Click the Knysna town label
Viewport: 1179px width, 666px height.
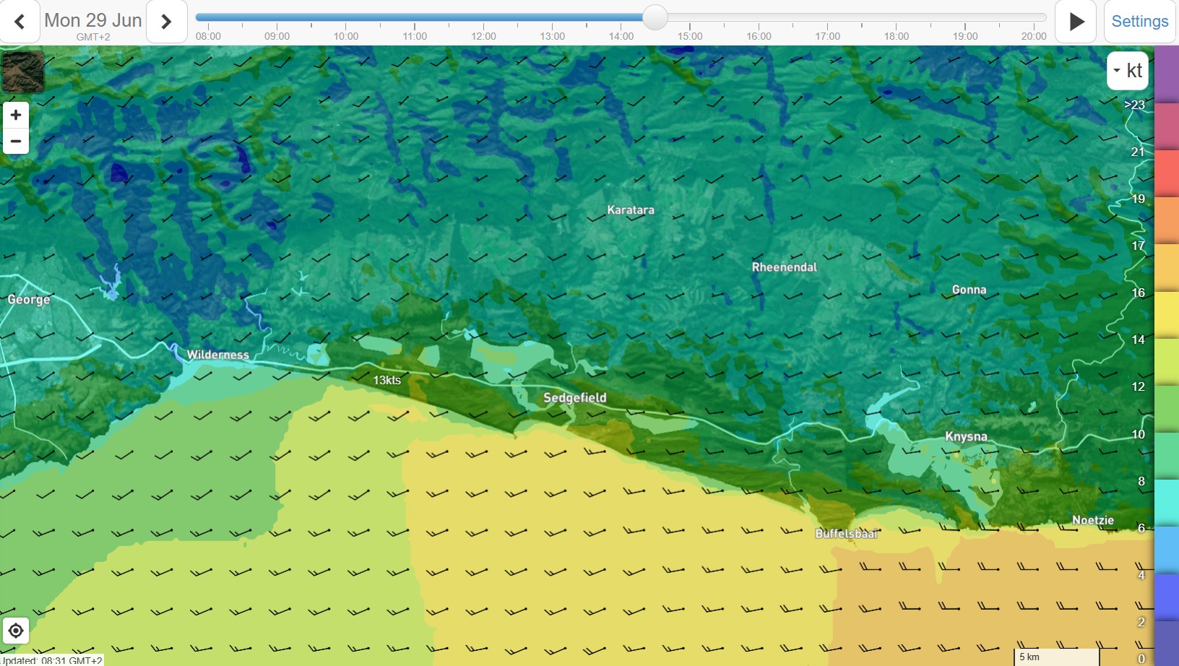point(966,436)
